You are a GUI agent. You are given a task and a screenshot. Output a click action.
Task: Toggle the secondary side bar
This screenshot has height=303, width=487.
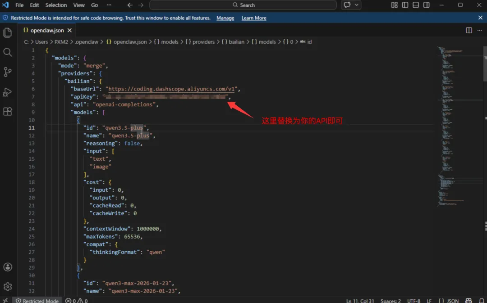(x=427, y=5)
